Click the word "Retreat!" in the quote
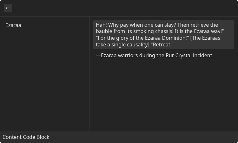238x143 pixels. 162,45
